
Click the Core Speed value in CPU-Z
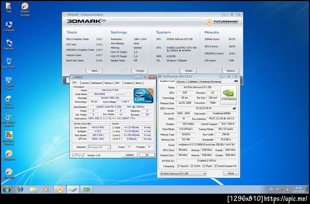(x=98, y=128)
